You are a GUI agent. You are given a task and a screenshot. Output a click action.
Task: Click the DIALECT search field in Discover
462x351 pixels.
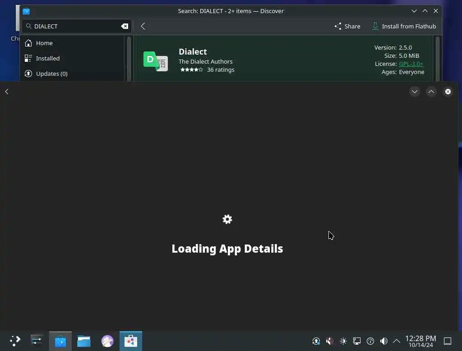coord(77,26)
